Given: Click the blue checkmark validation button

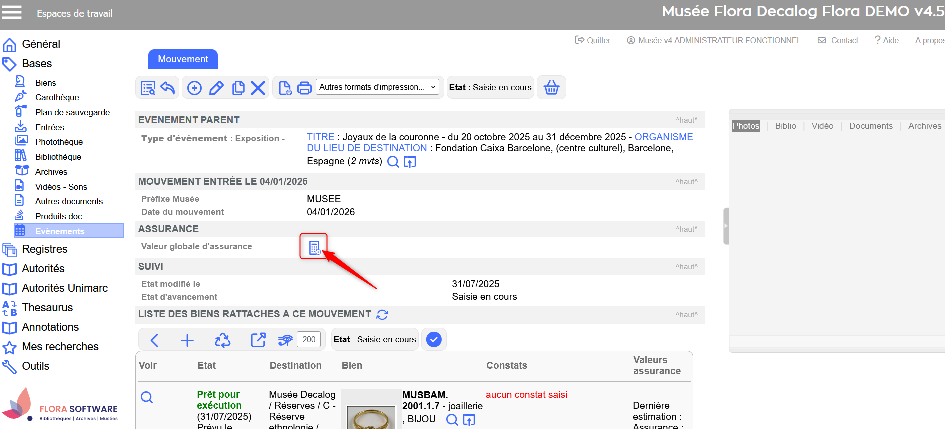Looking at the screenshot, I should [x=434, y=340].
